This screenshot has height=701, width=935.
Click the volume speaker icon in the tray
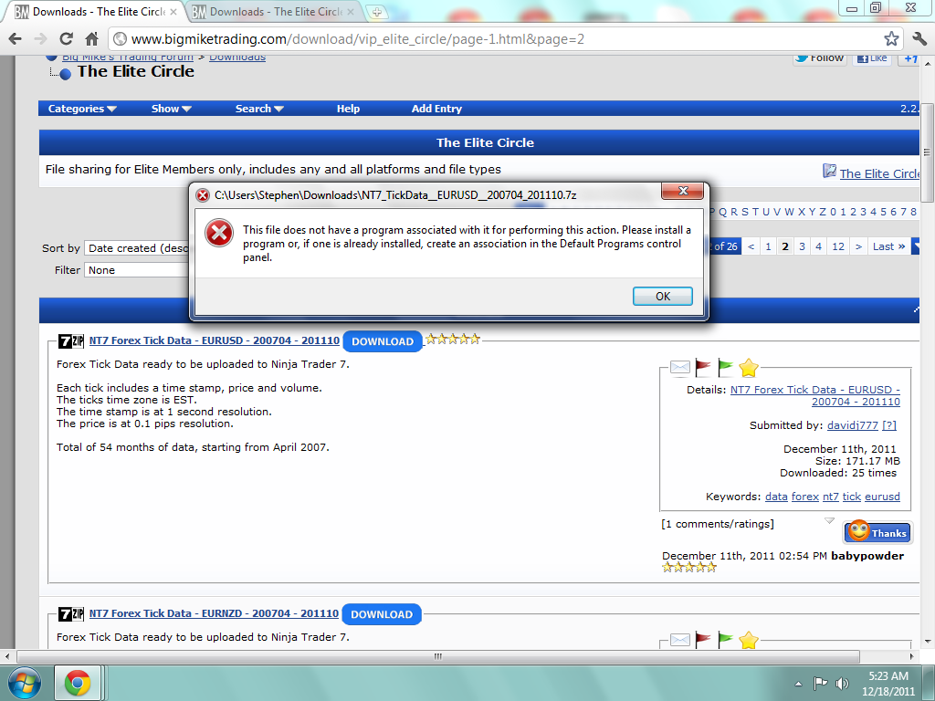coord(842,683)
